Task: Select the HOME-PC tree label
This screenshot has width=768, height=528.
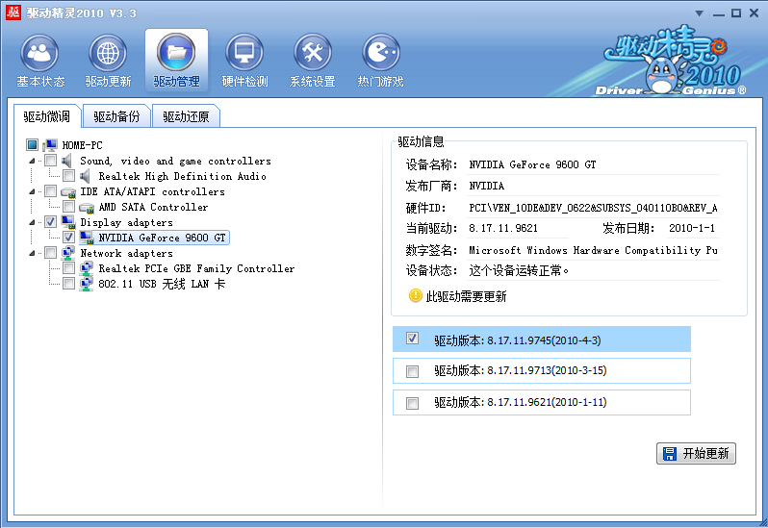Action: (x=83, y=145)
